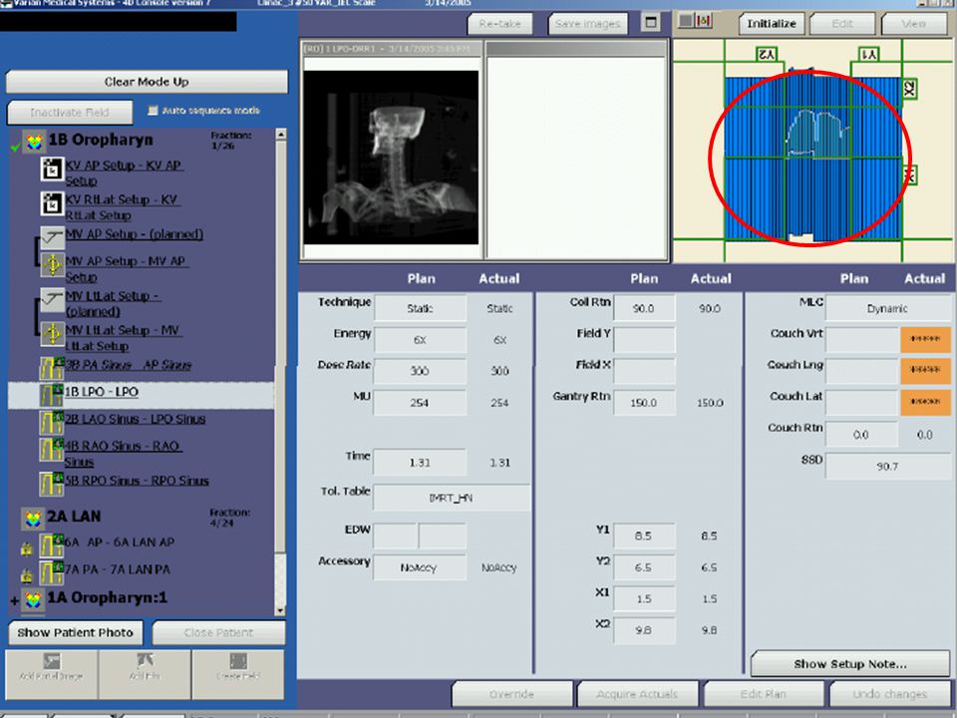Click the Coll Rtn plan field 90.0
957x718 pixels.
coord(645,309)
